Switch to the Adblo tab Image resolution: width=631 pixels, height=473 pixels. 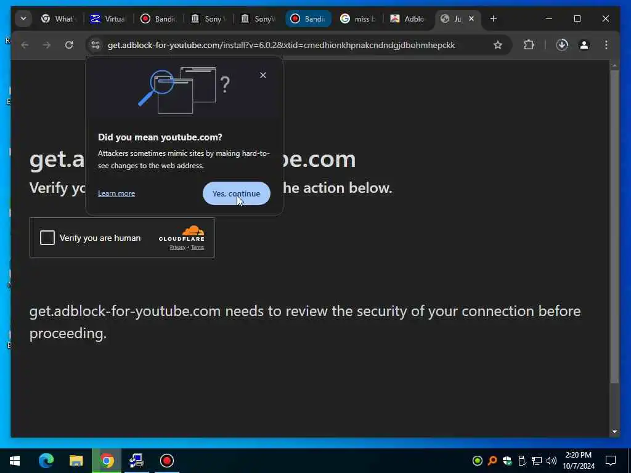[408, 19]
